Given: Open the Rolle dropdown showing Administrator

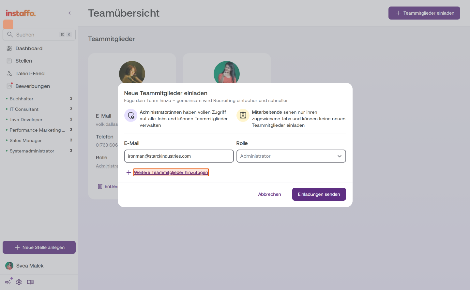Looking at the screenshot, I should tap(291, 156).
